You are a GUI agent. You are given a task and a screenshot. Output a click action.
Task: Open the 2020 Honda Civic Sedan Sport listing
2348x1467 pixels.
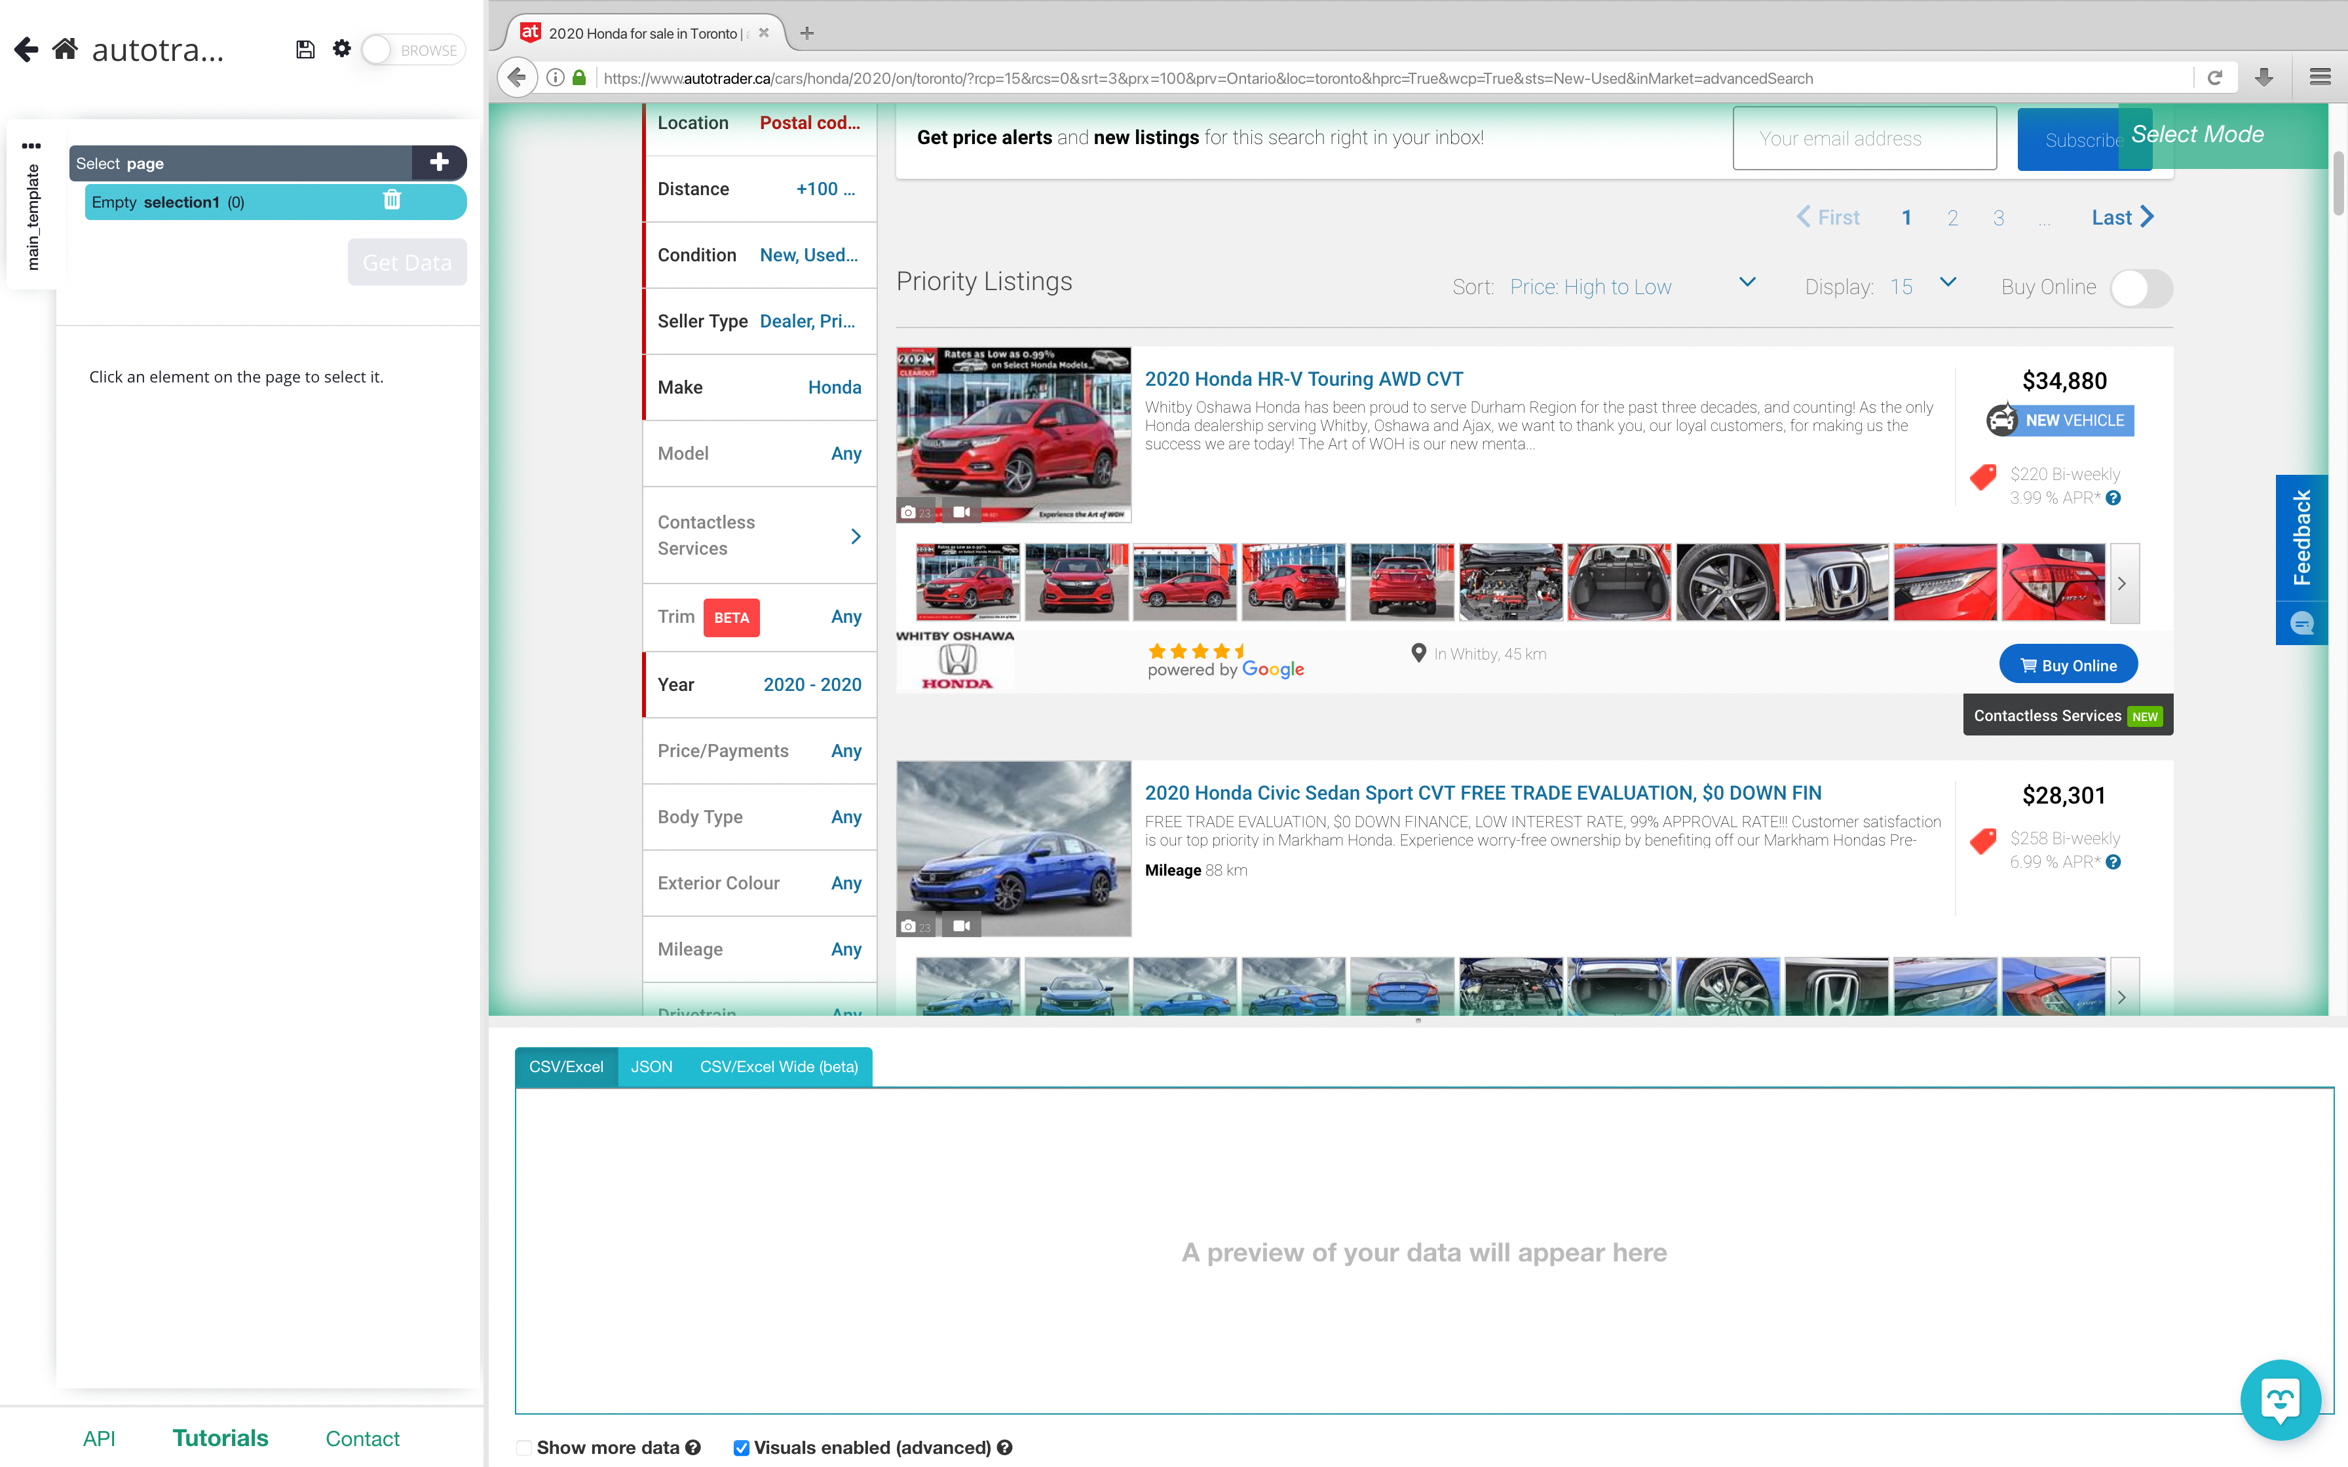click(x=1483, y=792)
